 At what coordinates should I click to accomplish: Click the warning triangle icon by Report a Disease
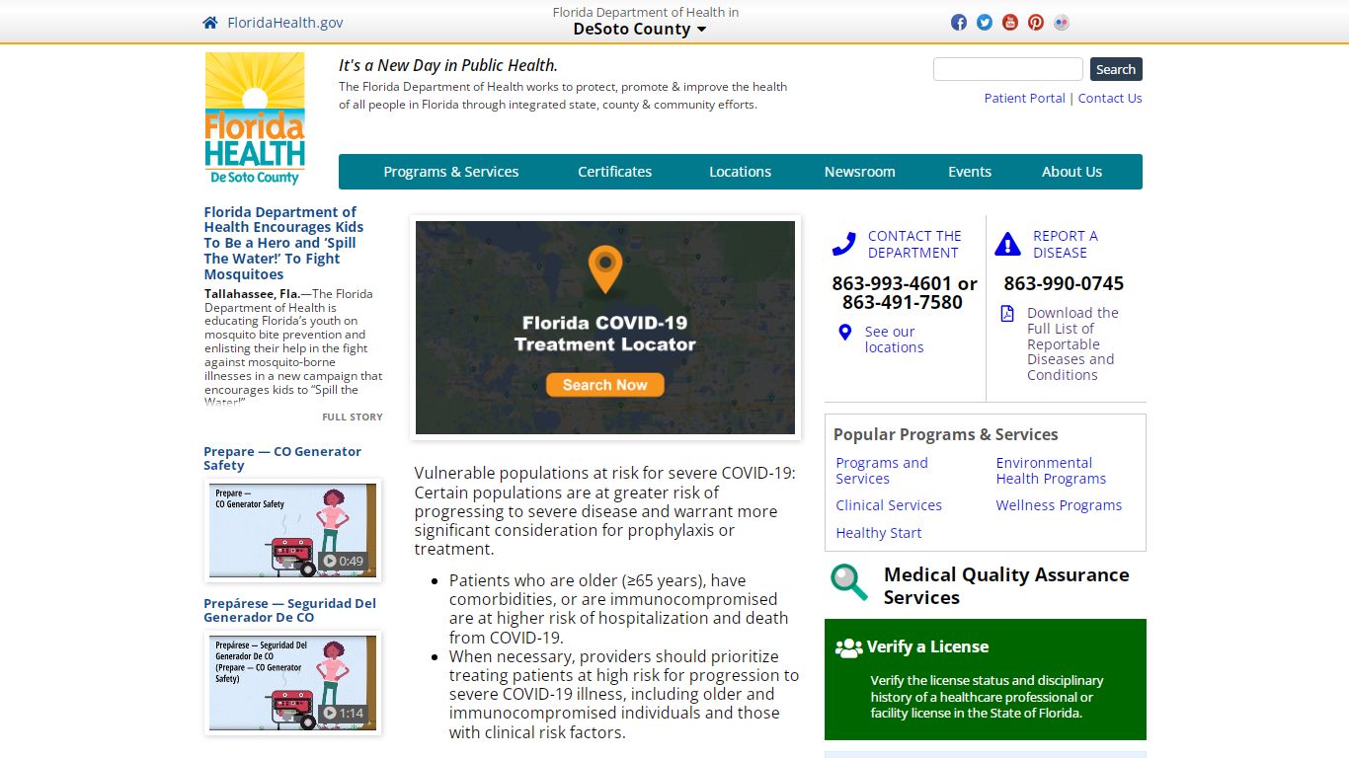coord(1007,244)
